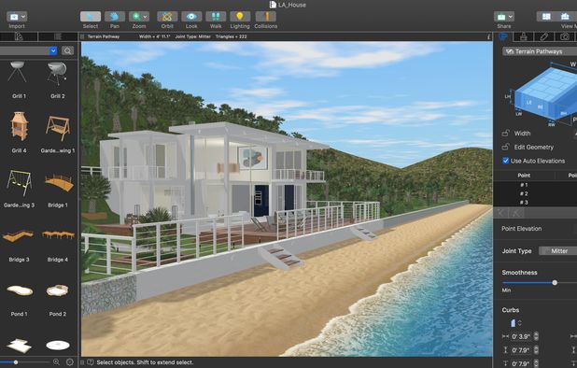Activate the Pan tool
The image size is (577, 368).
tap(115, 17)
